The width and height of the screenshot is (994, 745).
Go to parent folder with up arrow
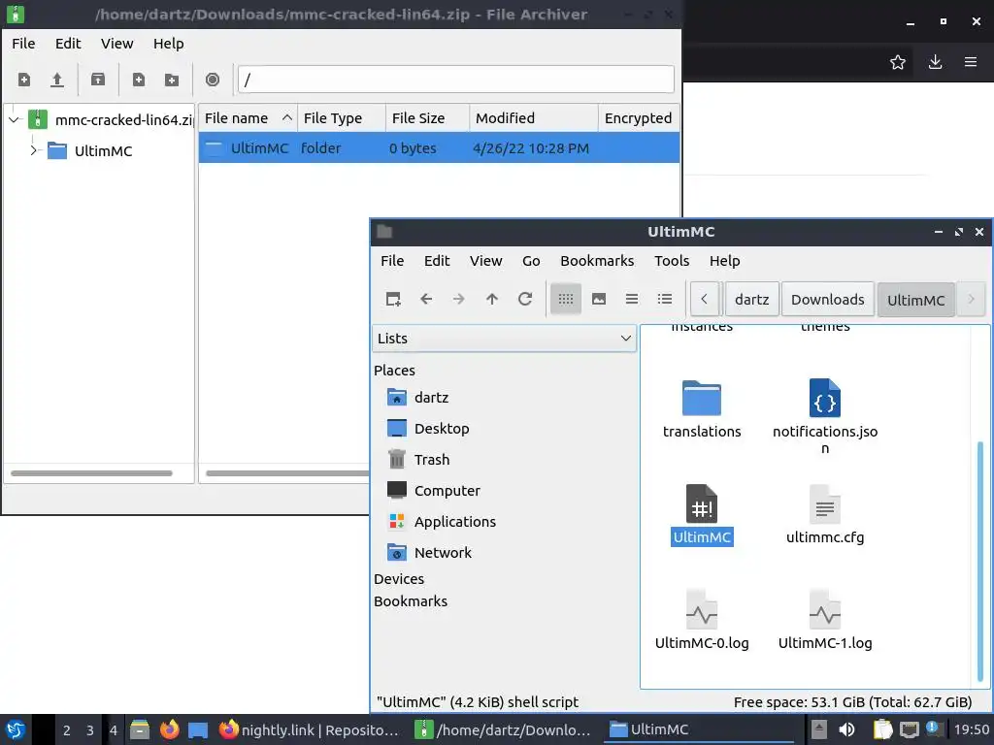(492, 299)
